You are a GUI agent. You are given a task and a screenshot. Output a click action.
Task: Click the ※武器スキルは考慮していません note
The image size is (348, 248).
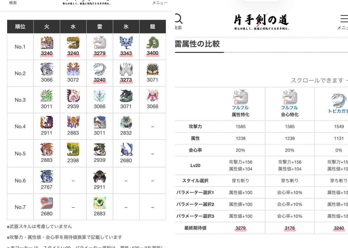[39, 226]
